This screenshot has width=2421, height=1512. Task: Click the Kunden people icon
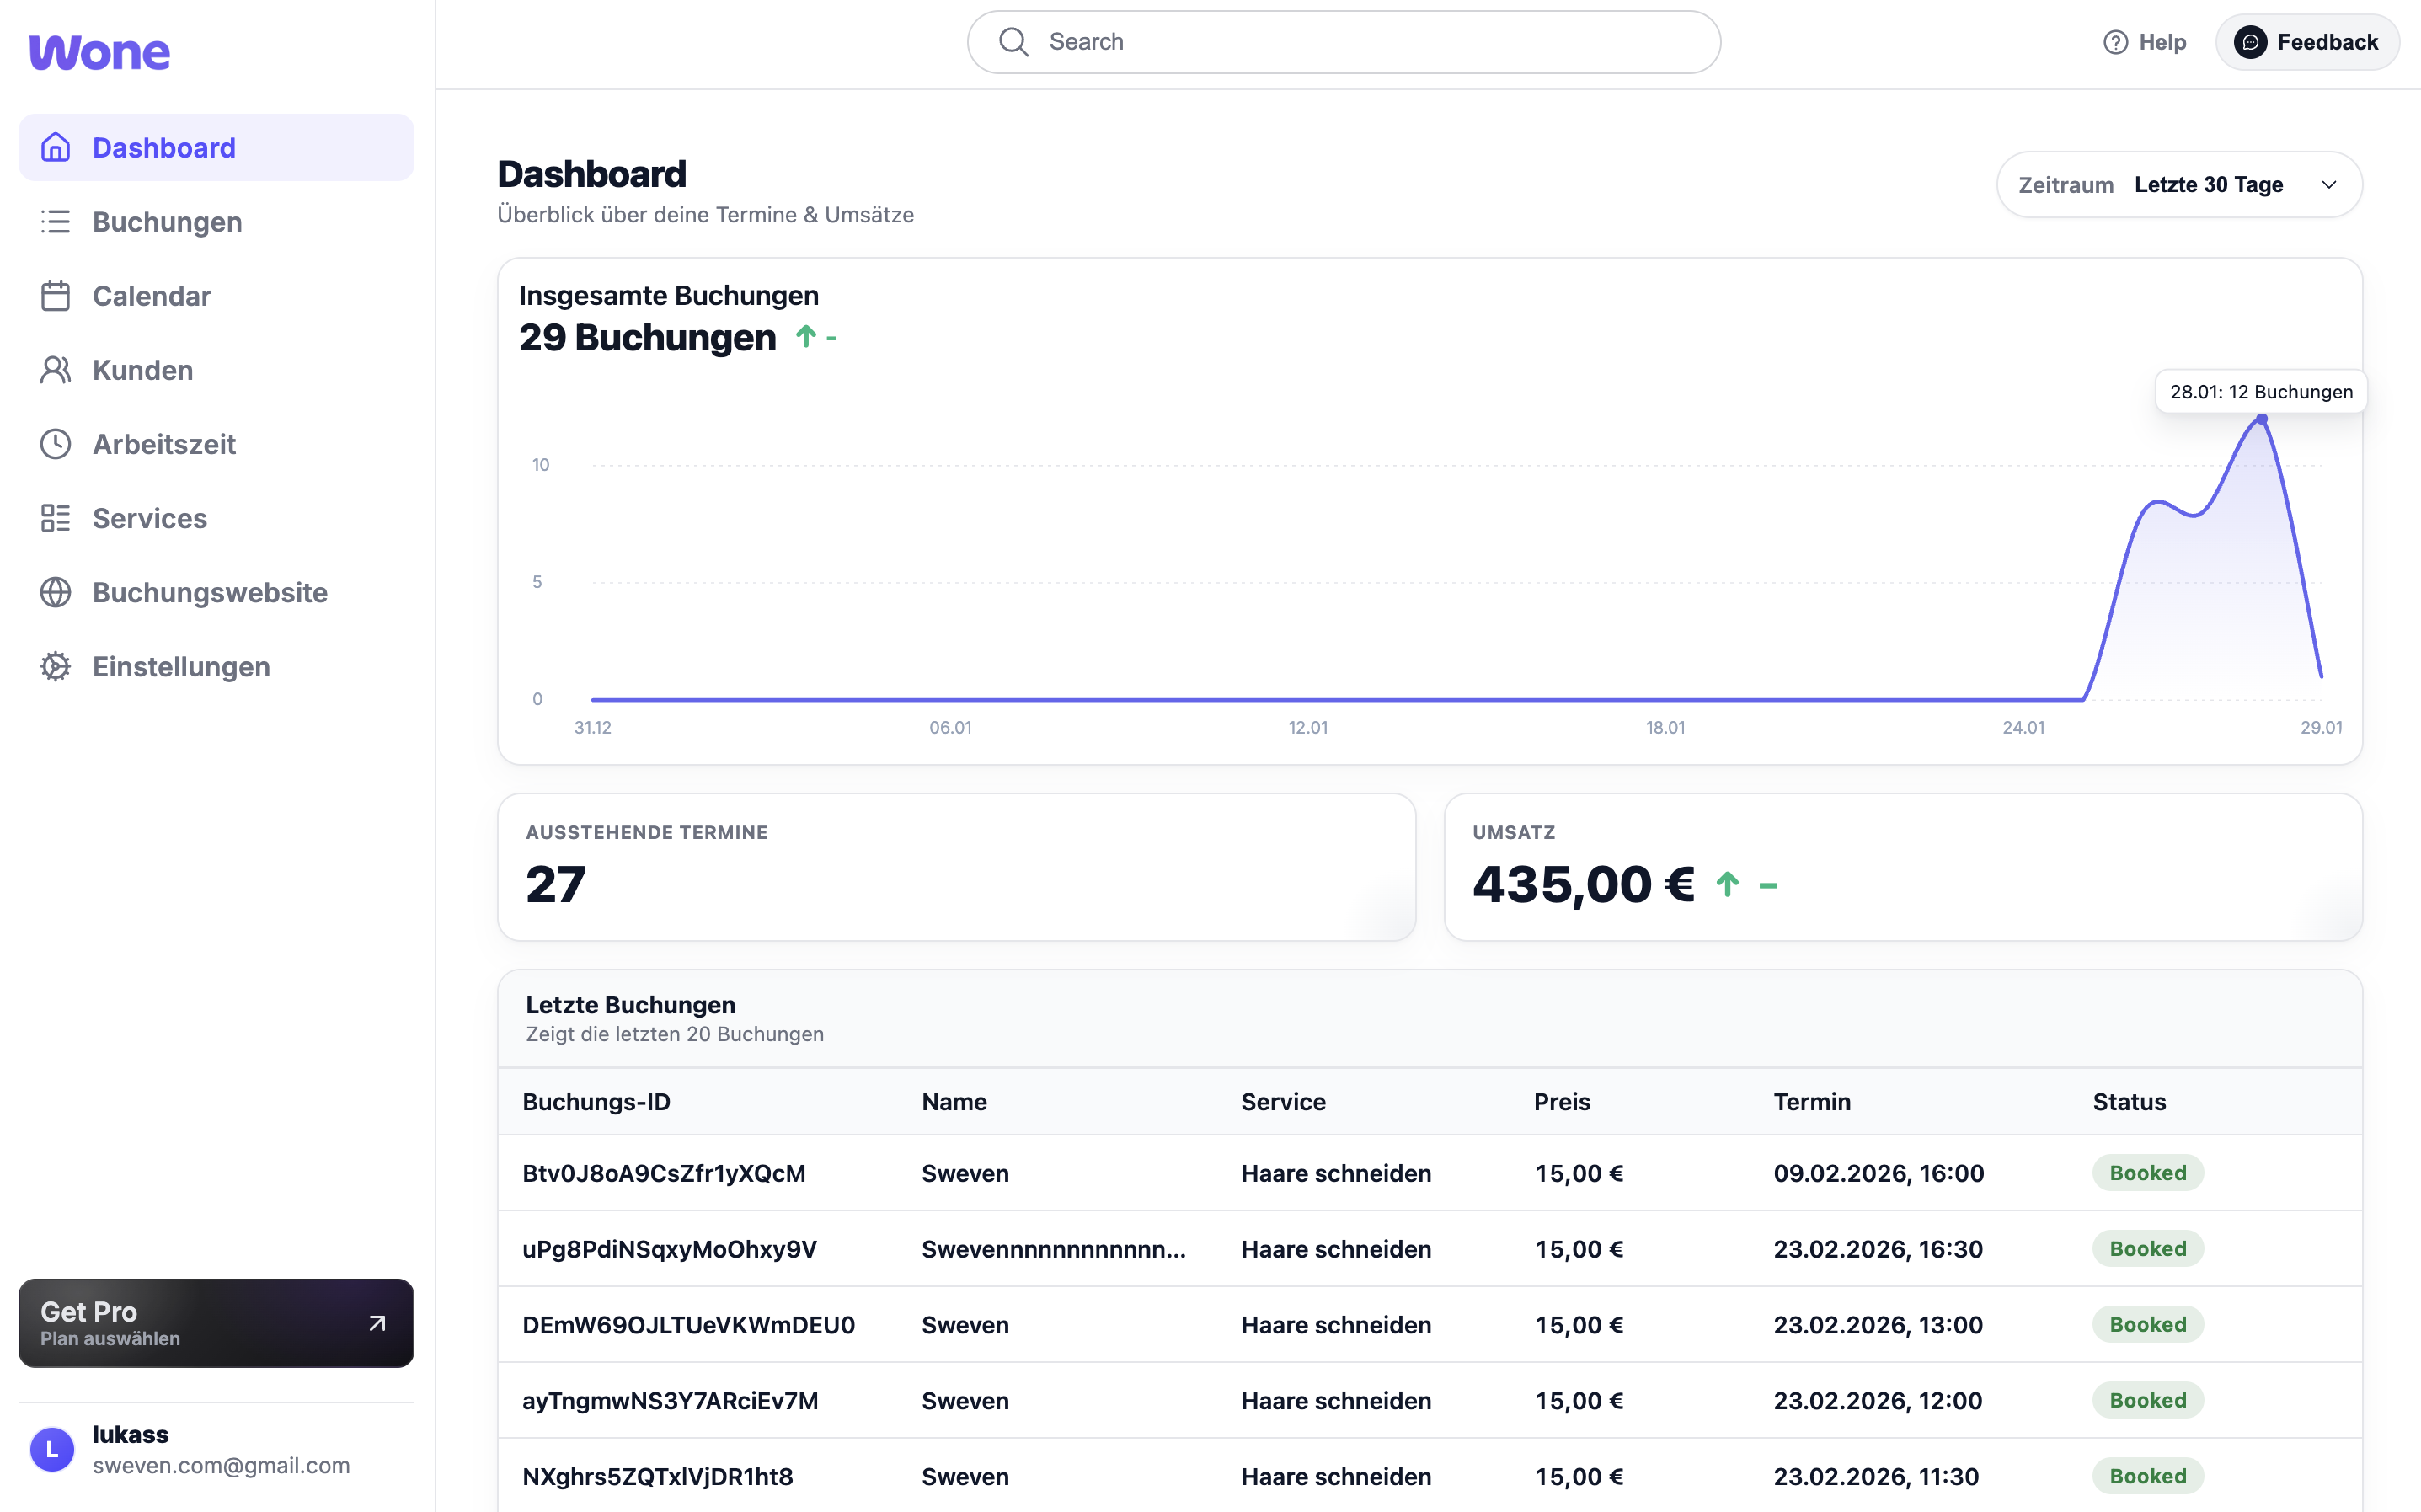(56, 369)
